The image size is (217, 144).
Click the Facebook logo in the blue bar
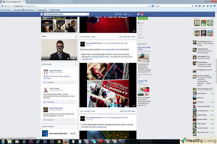(42, 14)
